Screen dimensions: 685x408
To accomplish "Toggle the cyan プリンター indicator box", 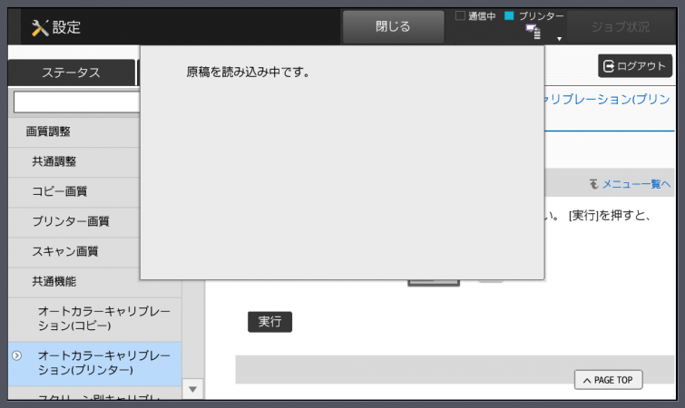I will tap(509, 15).
